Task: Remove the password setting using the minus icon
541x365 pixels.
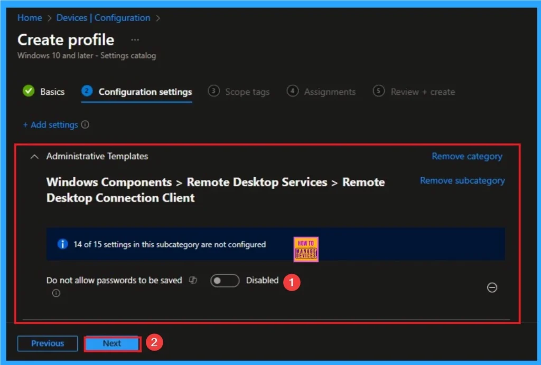Action: pos(492,287)
